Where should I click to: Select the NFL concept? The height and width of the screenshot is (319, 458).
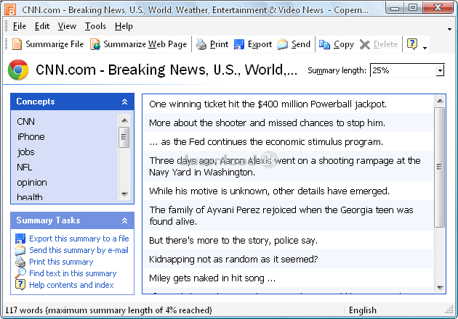pos(25,167)
